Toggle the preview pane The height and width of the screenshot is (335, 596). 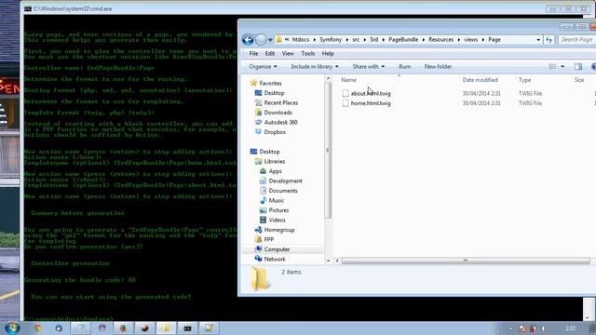(578, 66)
